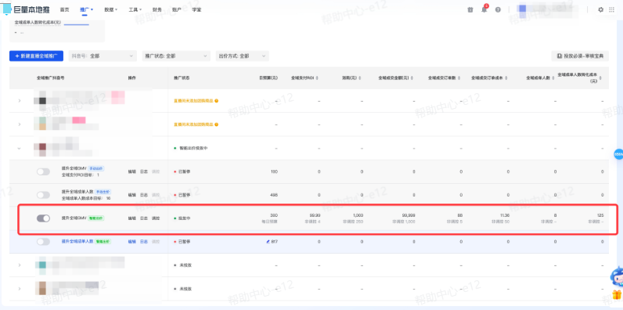Expand the first account row chevron
Screen dimensions: 623x310
19,101
